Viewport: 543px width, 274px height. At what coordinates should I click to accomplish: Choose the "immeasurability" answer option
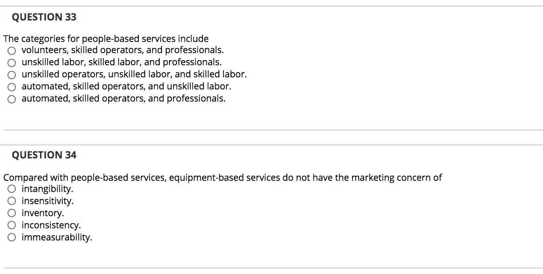click(12, 237)
